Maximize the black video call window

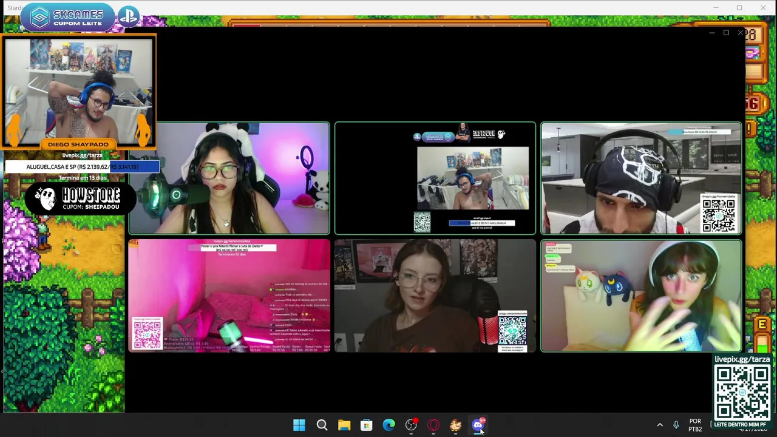coord(726,33)
